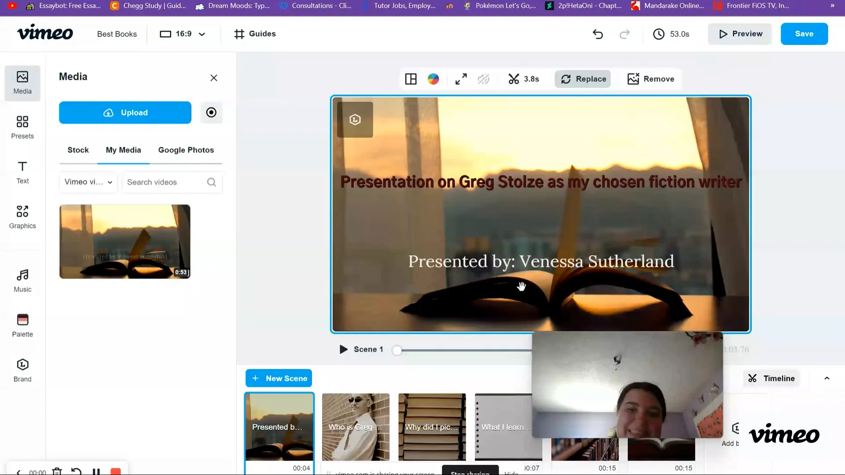Image resolution: width=845 pixels, height=475 pixels.
Task: Open the 53.0s duration clock setting
Action: pyautogui.click(x=671, y=34)
